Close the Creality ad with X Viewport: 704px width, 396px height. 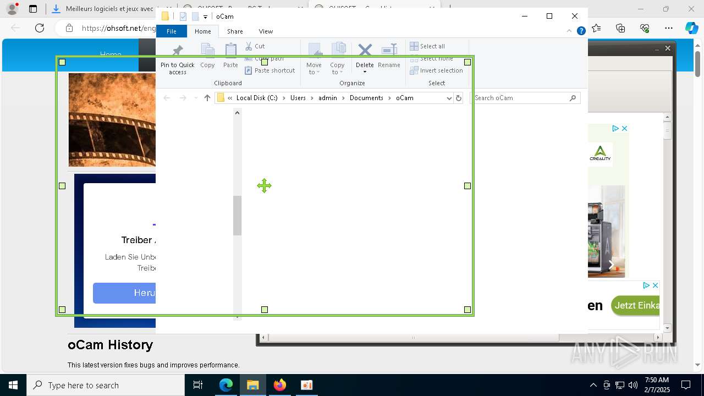[624, 128]
